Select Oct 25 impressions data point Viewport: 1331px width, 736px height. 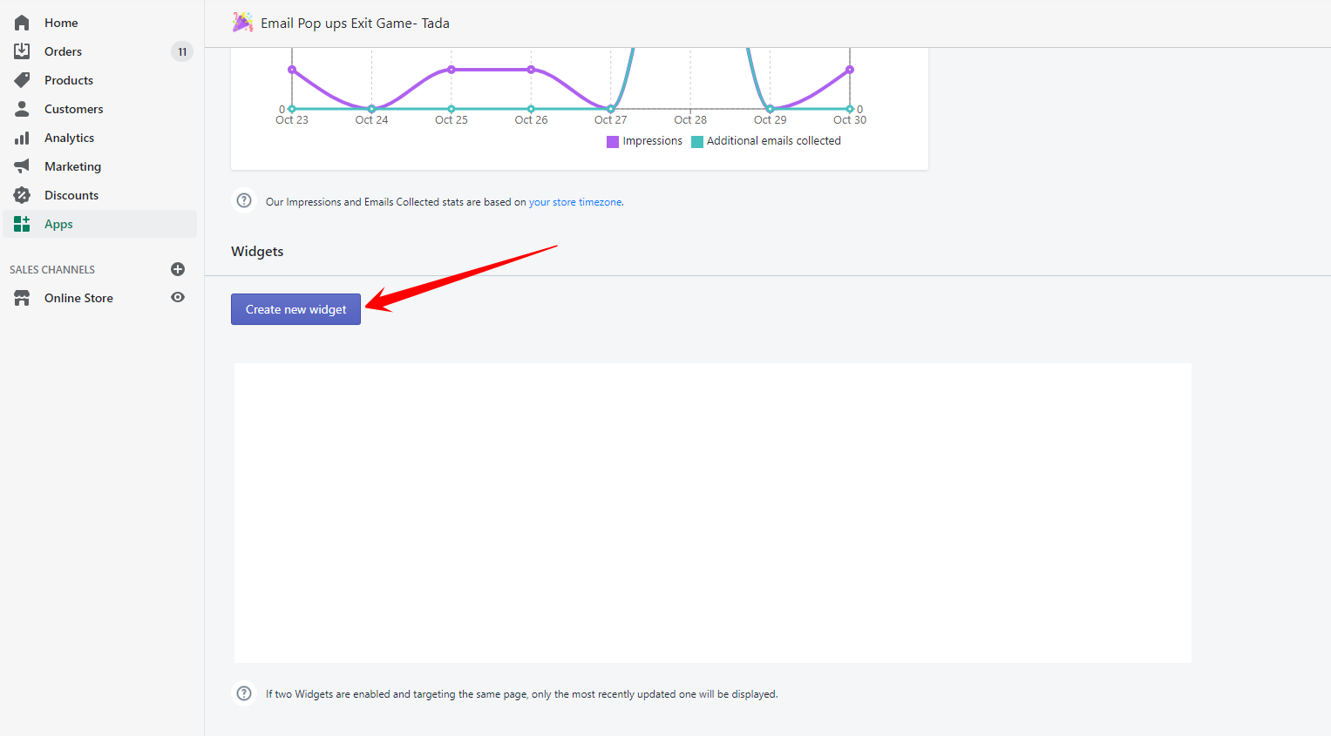pyautogui.click(x=452, y=70)
